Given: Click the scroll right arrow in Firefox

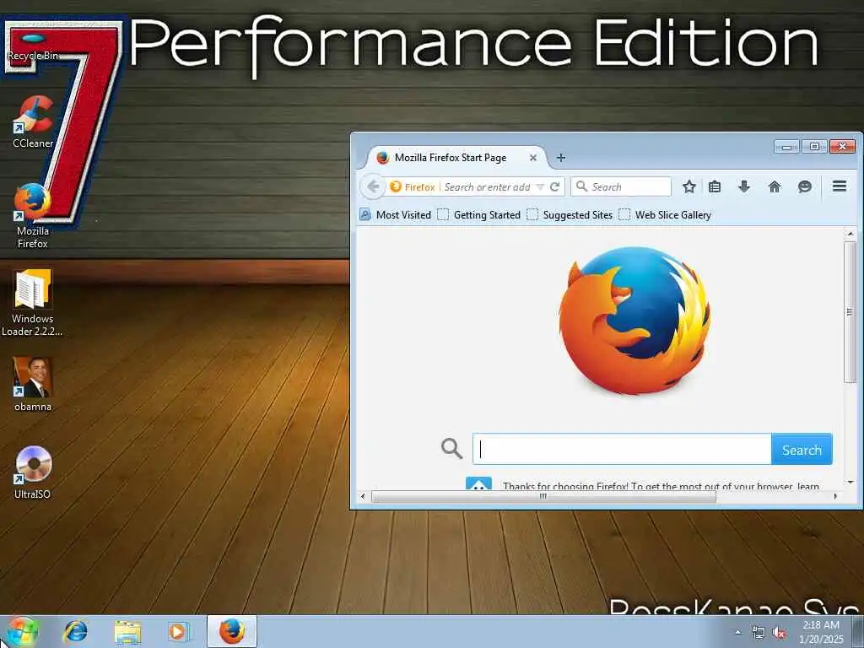Looking at the screenshot, I should click(835, 496).
